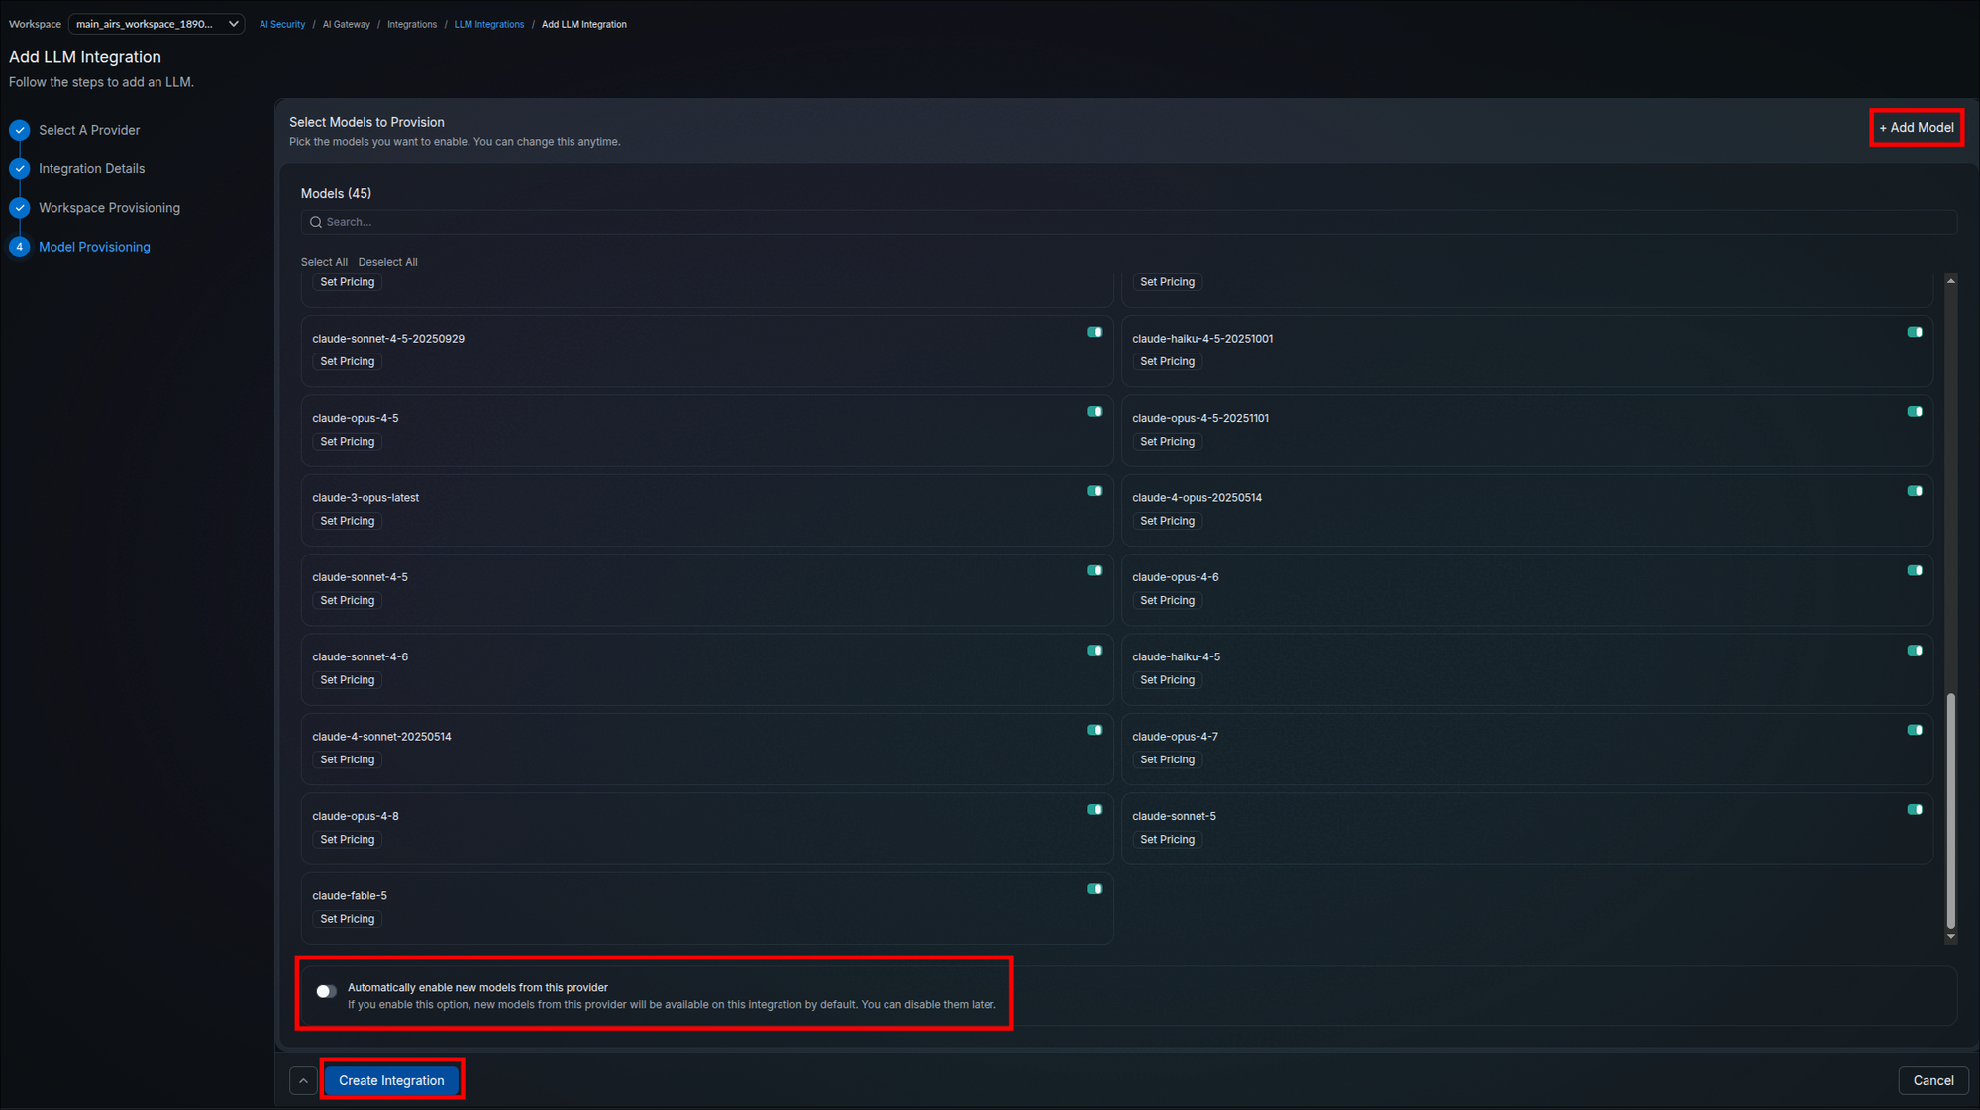This screenshot has height=1110, width=1980.
Task: Click the Integration Details step checkmark icon
Action: coord(20,169)
